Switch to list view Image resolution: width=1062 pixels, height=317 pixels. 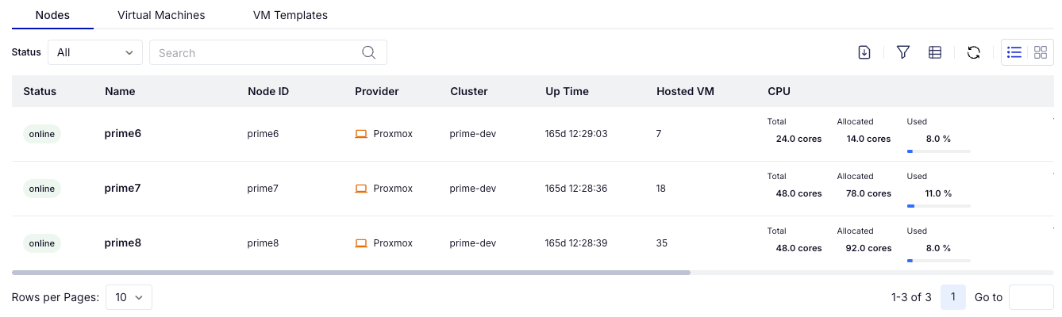tap(1014, 52)
